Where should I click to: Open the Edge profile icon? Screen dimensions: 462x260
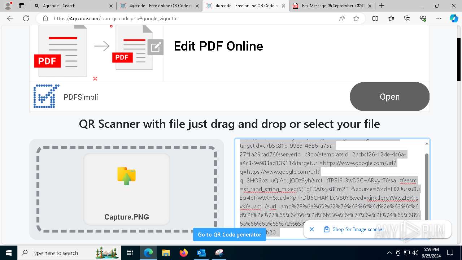point(8,6)
